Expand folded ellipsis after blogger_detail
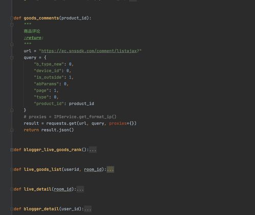The image size is (255, 215). (88, 209)
